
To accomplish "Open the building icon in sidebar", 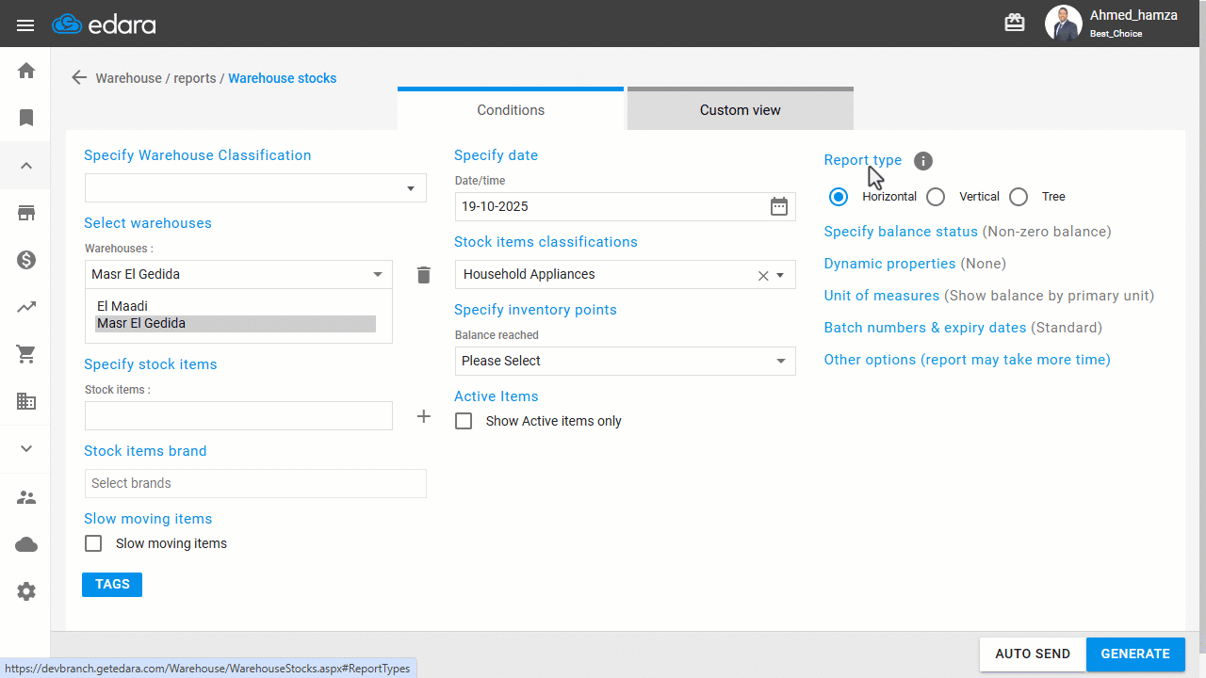I will pyautogui.click(x=26, y=401).
